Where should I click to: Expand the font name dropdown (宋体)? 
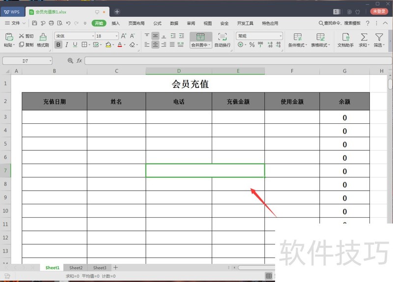93,36
